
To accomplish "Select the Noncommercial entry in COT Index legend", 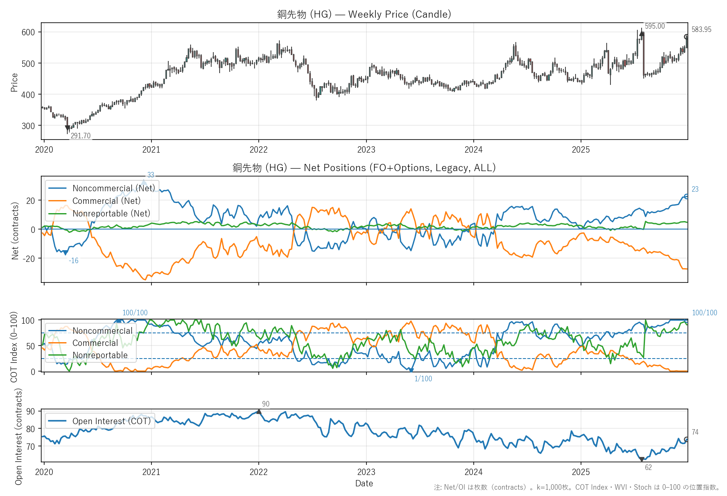I will pyautogui.click(x=102, y=331).
